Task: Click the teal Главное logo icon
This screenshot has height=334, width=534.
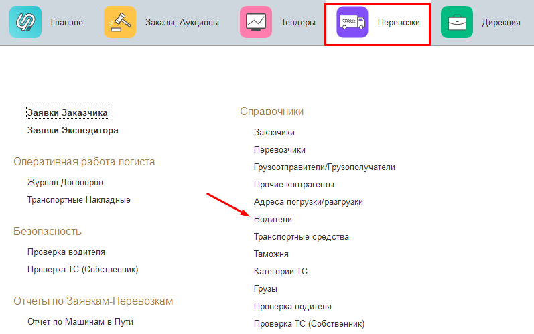Action: 25,22
